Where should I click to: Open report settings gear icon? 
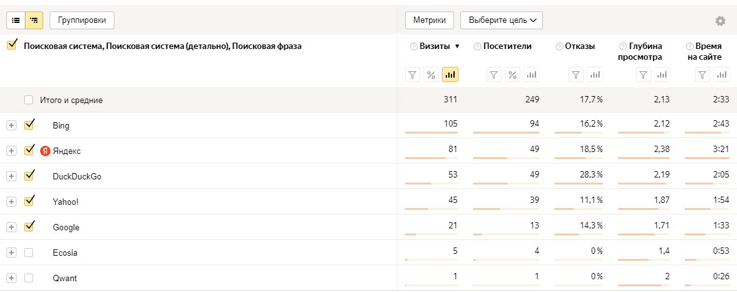point(720,21)
